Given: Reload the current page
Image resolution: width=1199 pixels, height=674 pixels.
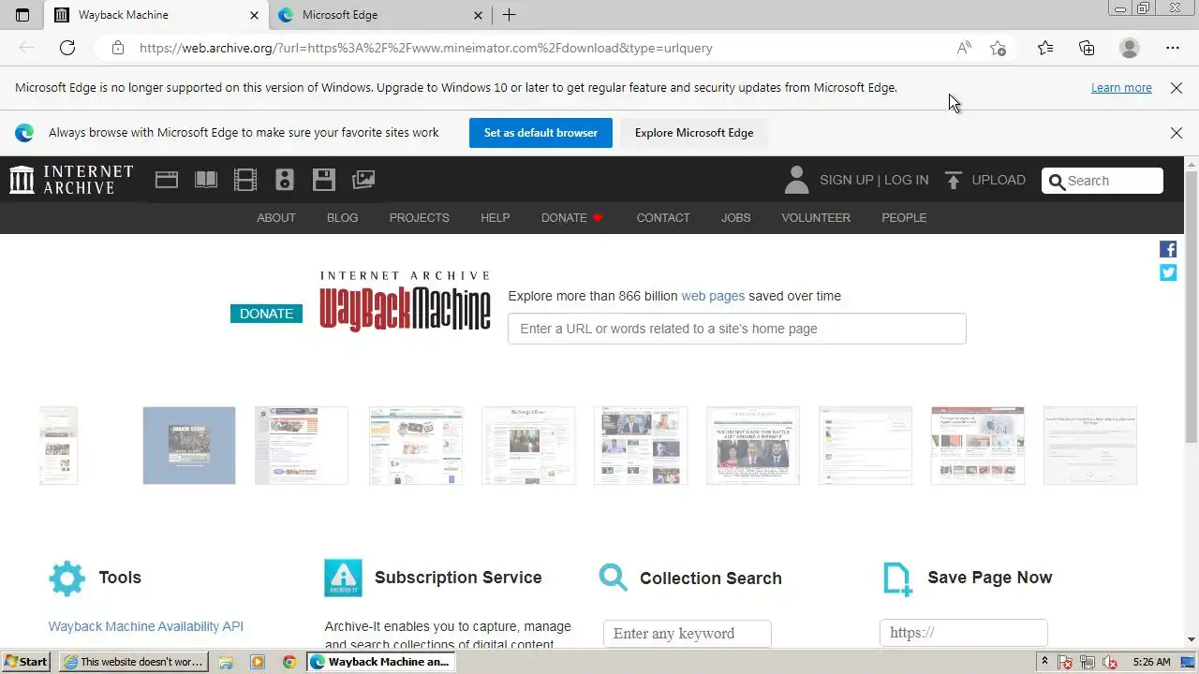Looking at the screenshot, I should pyautogui.click(x=67, y=48).
